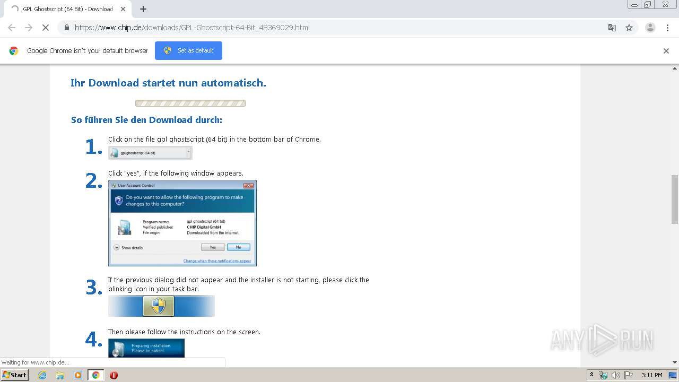Click gpl ghostscript file bar image
Viewport: 679px width, 382px height.
(150, 153)
